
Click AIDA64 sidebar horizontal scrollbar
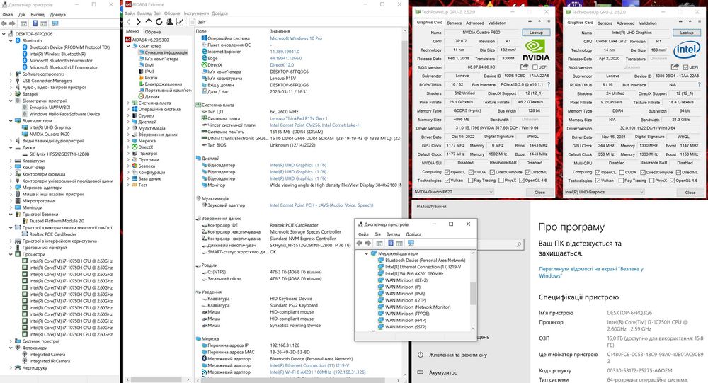point(157,379)
